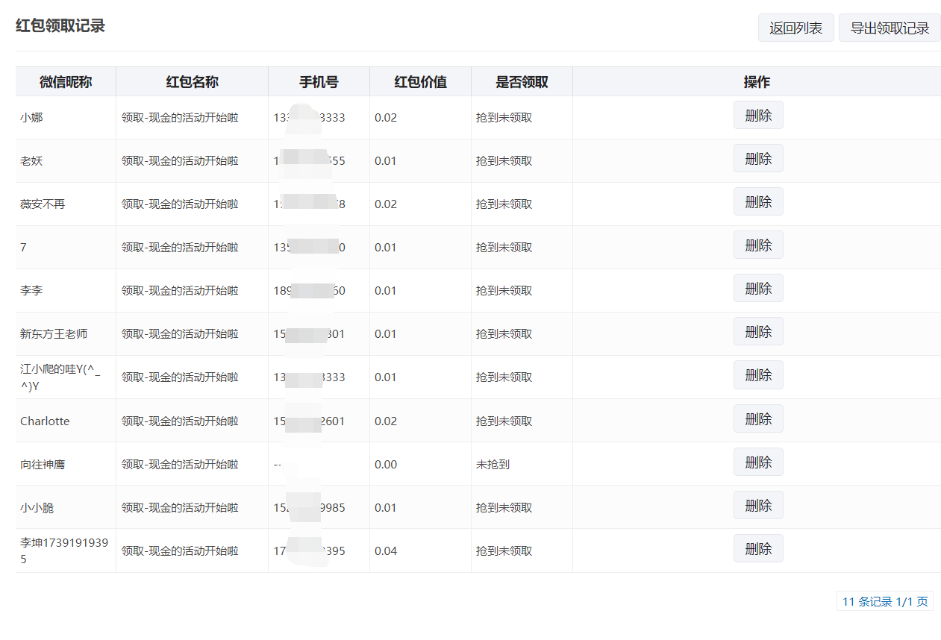Click the 手机号 column header
Viewport: 941px width, 640px height.
pos(319,82)
